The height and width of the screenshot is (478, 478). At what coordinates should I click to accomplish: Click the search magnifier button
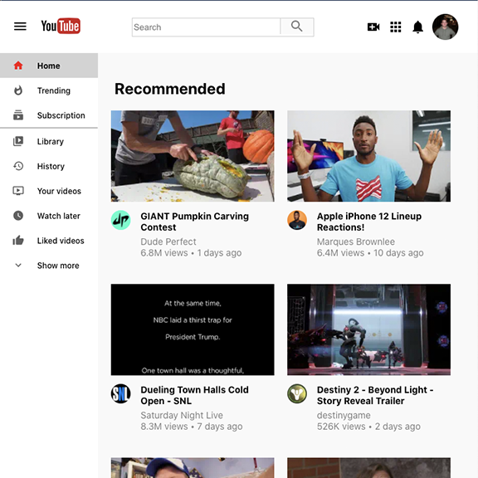tap(297, 27)
